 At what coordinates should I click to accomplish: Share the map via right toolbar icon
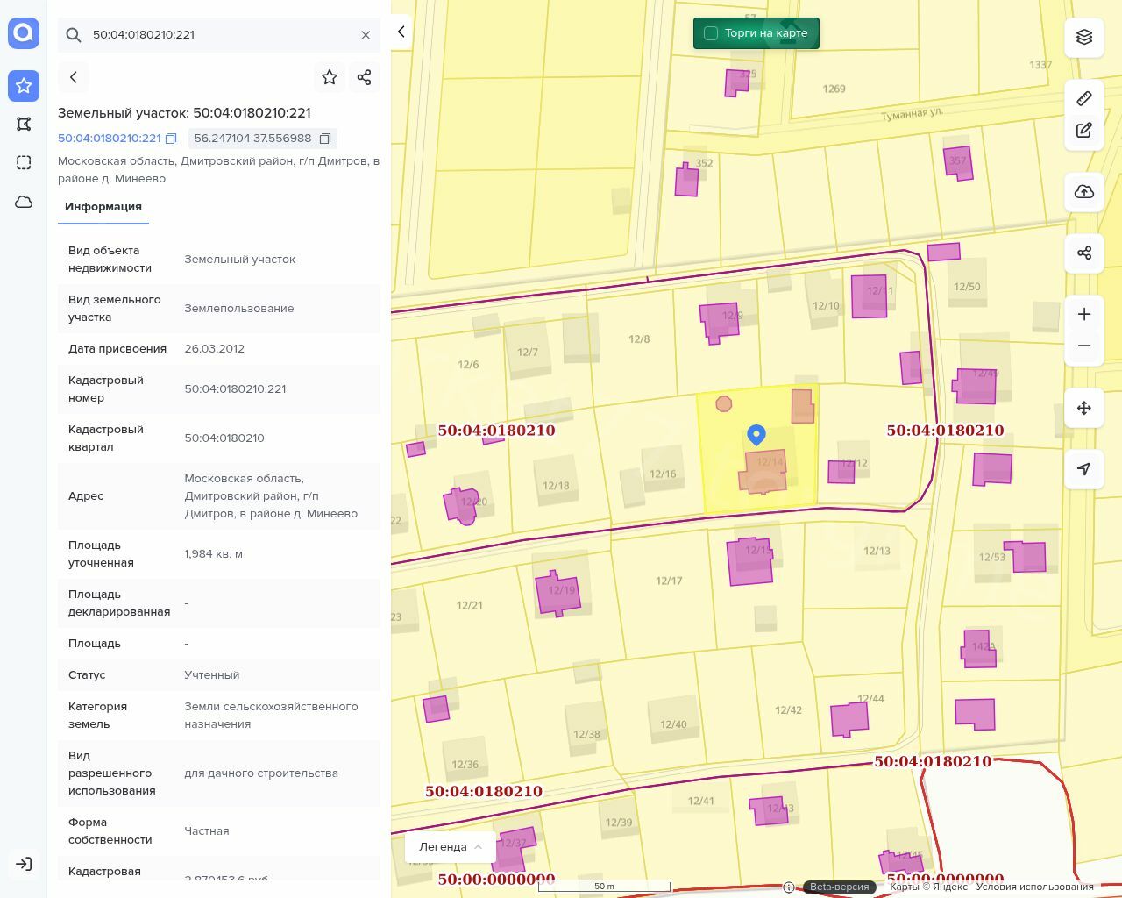(1084, 253)
